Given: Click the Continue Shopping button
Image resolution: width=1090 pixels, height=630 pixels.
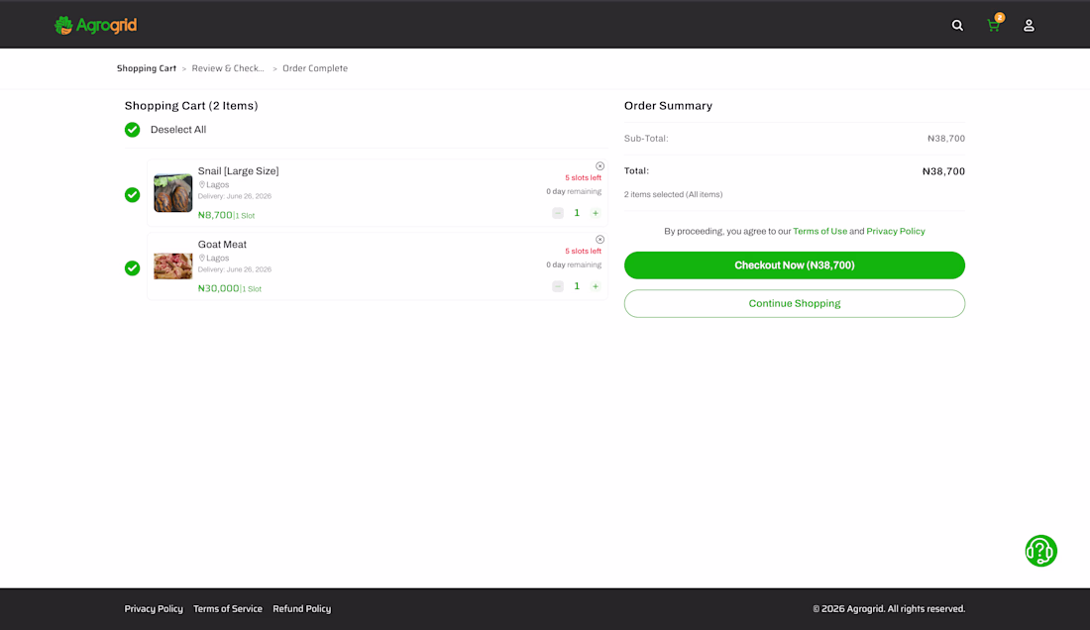Looking at the screenshot, I should [x=795, y=303].
